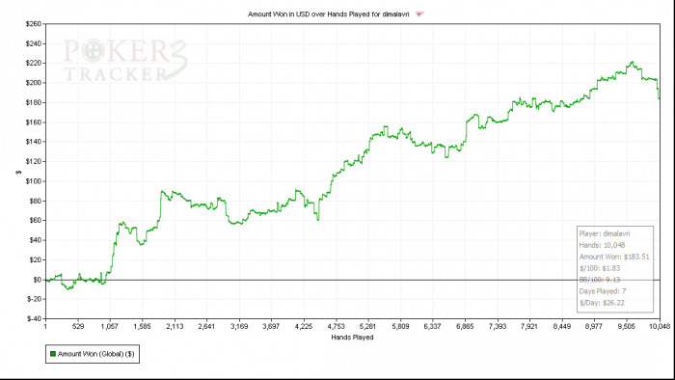The height and width of the screenshot is (380, 675).
Task: Click the 5,809 x-axis tick label
Action: pyautogui.click(x=400, y=326)
